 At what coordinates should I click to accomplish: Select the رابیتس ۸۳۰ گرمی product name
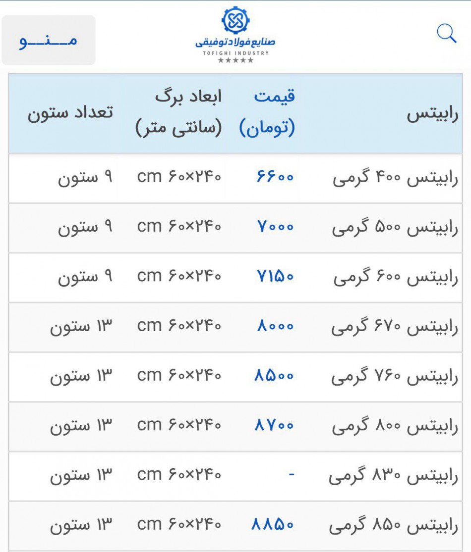(x=393, y=476)
